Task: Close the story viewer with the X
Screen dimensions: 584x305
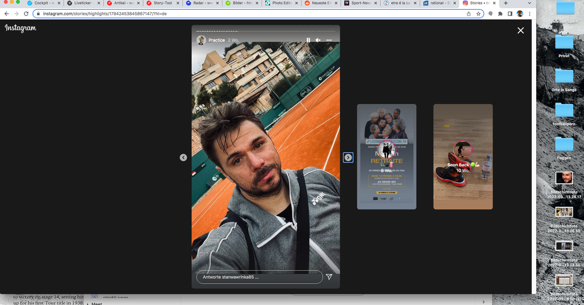Action: click(521, 31)
